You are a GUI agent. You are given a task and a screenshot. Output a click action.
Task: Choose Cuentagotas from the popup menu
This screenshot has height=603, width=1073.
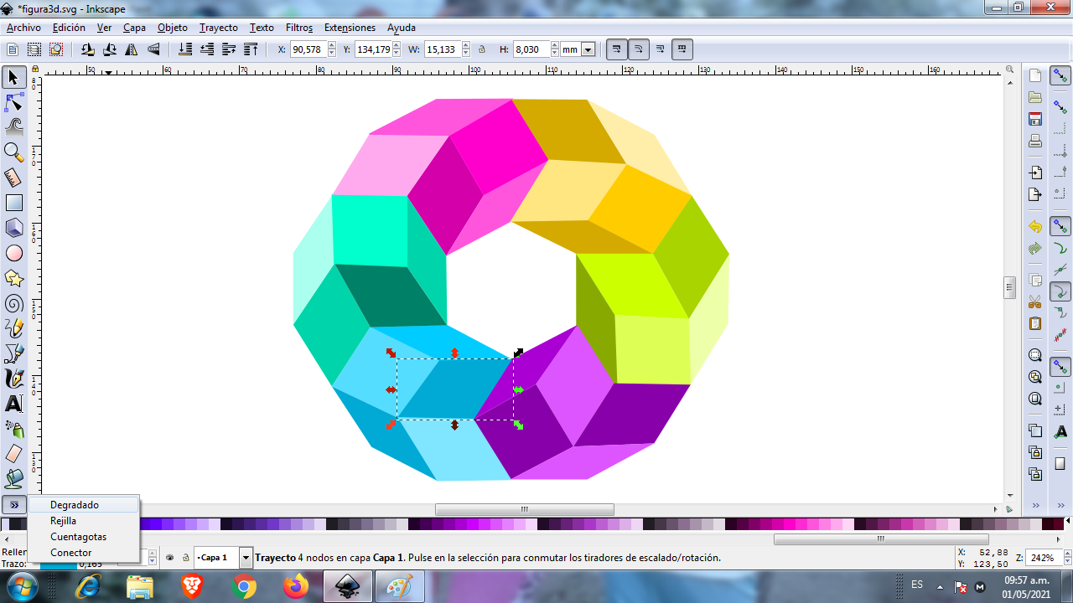click(84, 537)
